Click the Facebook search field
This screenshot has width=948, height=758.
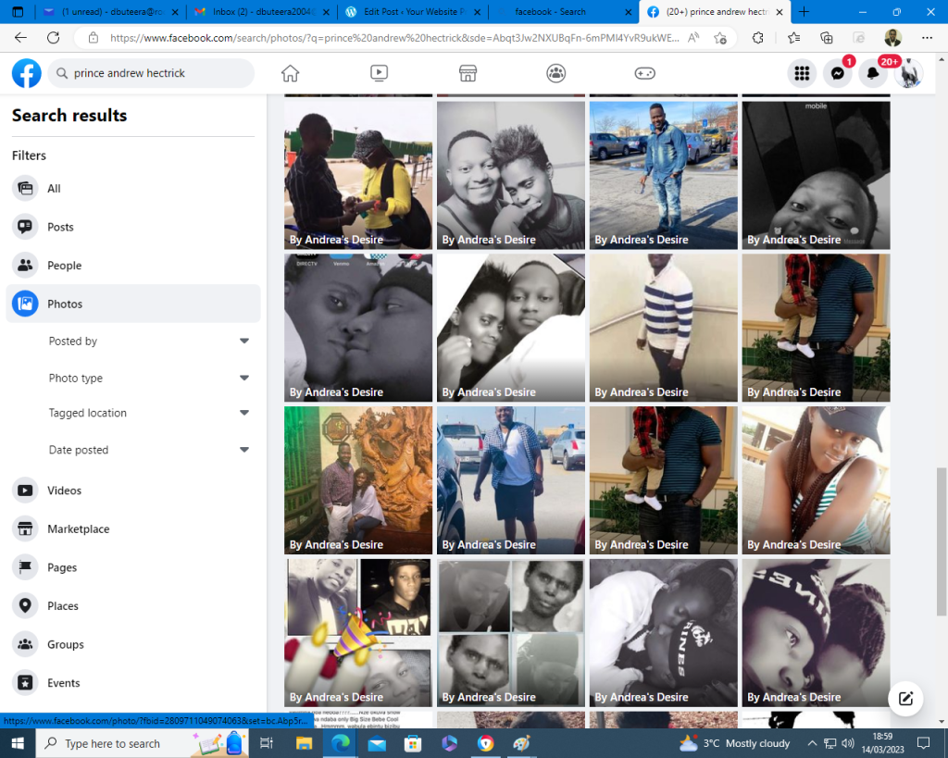pos(157,74)
